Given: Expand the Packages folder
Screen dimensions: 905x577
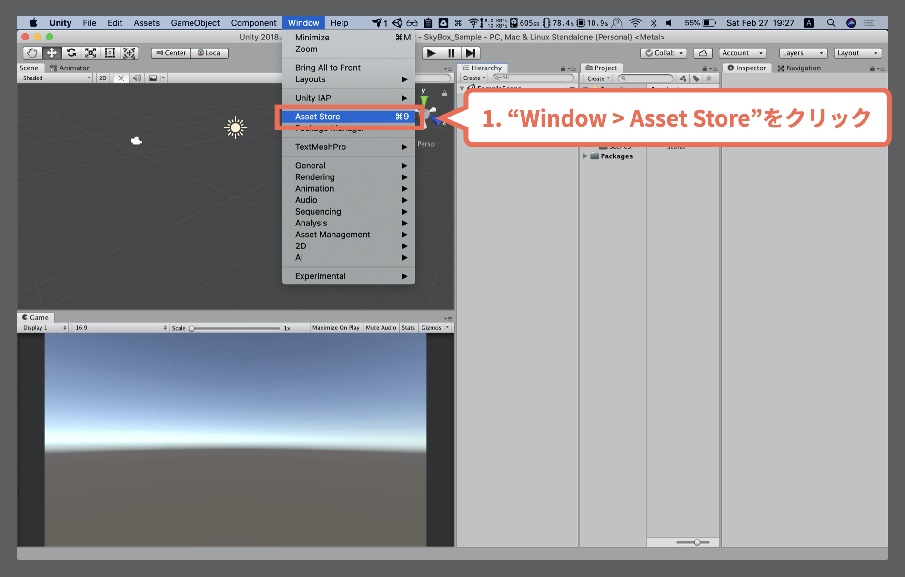Looking at the screenshot, I should pos(585,156).
